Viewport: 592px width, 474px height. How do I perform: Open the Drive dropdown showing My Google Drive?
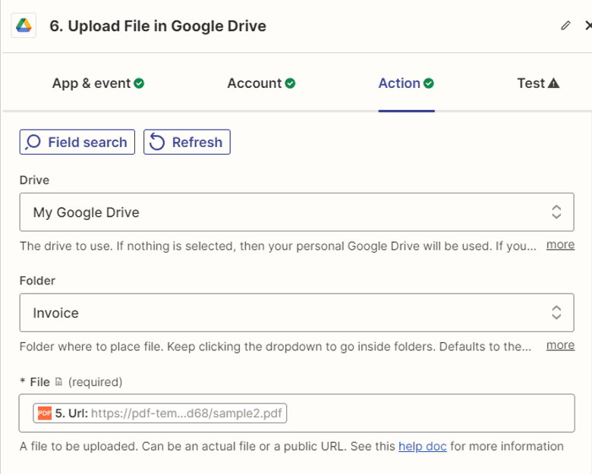[297, 212]
